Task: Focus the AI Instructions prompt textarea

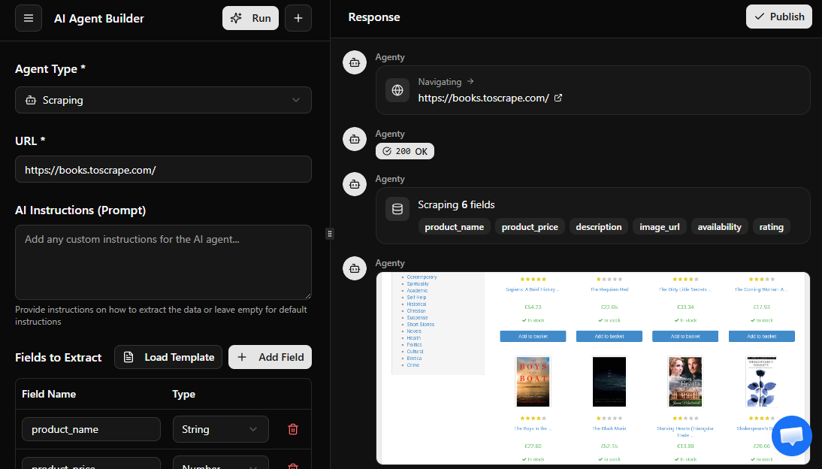Action: 163,262
